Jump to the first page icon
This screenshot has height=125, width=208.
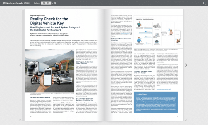point(21,120)
